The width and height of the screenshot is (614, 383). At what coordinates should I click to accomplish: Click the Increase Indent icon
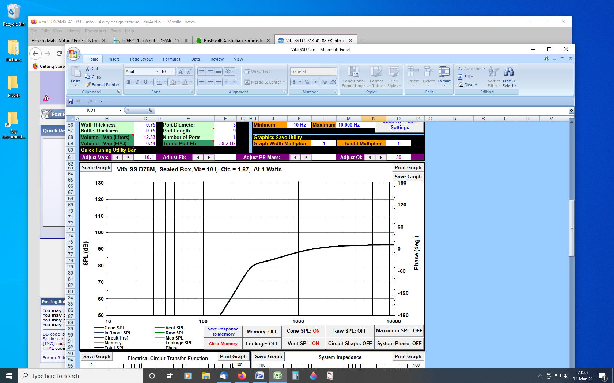236,82
